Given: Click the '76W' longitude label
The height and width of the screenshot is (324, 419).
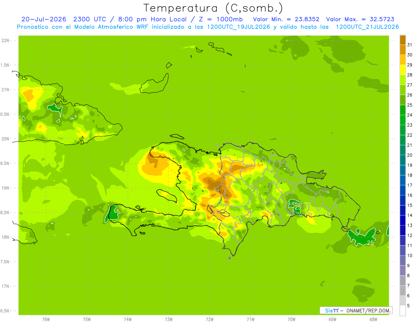Looking at the screenshot, I should [x=46, y=319].
